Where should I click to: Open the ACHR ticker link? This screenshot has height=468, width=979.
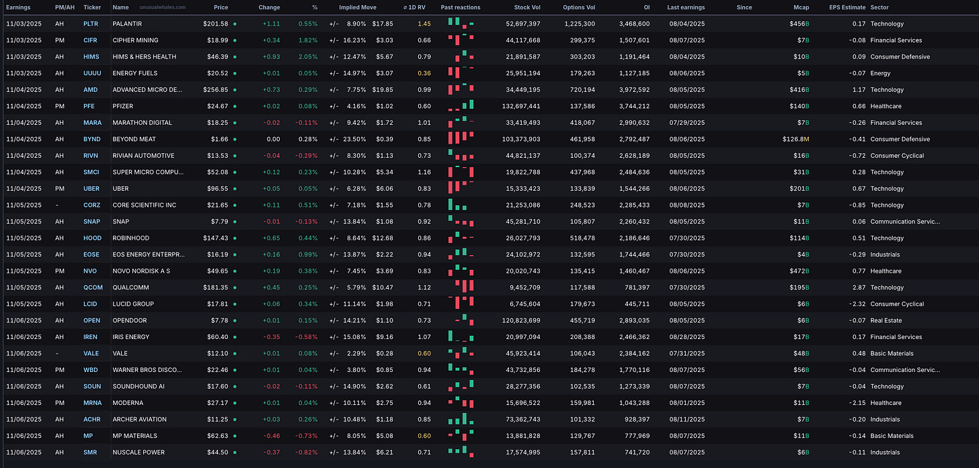91,420
